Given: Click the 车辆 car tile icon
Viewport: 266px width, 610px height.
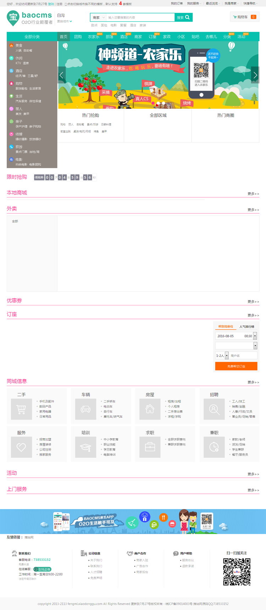Looking at the screenshot, I should (85, 409).
